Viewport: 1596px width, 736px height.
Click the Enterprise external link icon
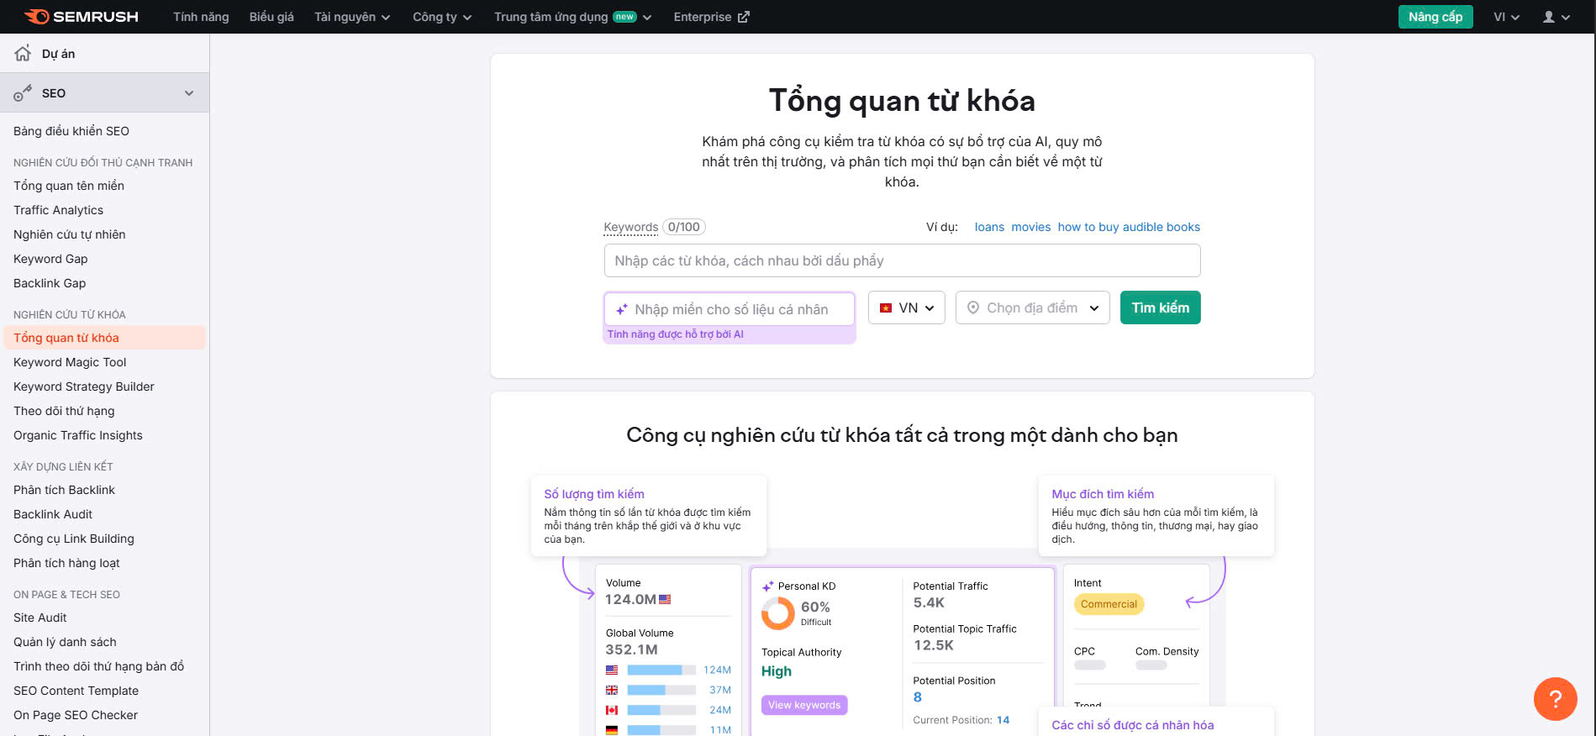743,17
